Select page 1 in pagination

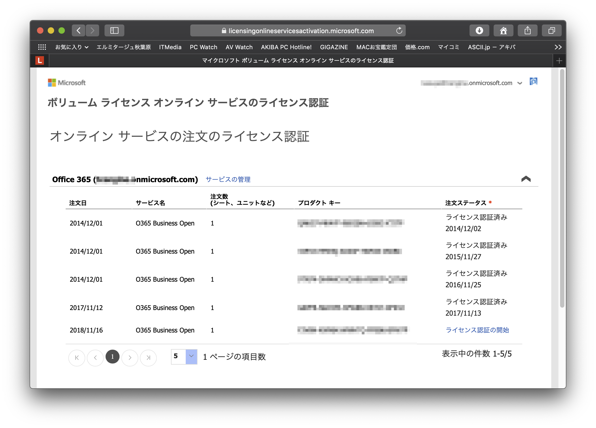pos(112,357)
